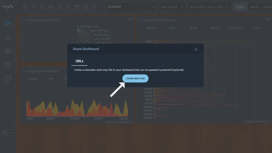The width and height of the screenshot is (272, 153).
Task: Collapse the top-left Google Spreadsheets widget
Action: click(x=23, y=20)
